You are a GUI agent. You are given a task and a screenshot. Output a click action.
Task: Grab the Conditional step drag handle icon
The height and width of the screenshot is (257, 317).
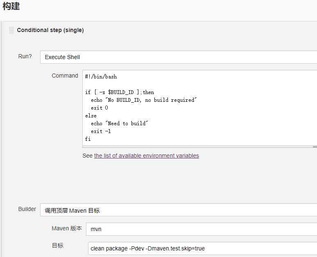click(11, 30)
